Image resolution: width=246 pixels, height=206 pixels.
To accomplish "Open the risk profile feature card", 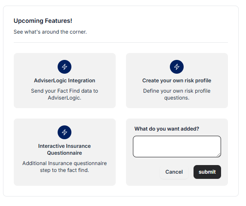I will 177,81.
